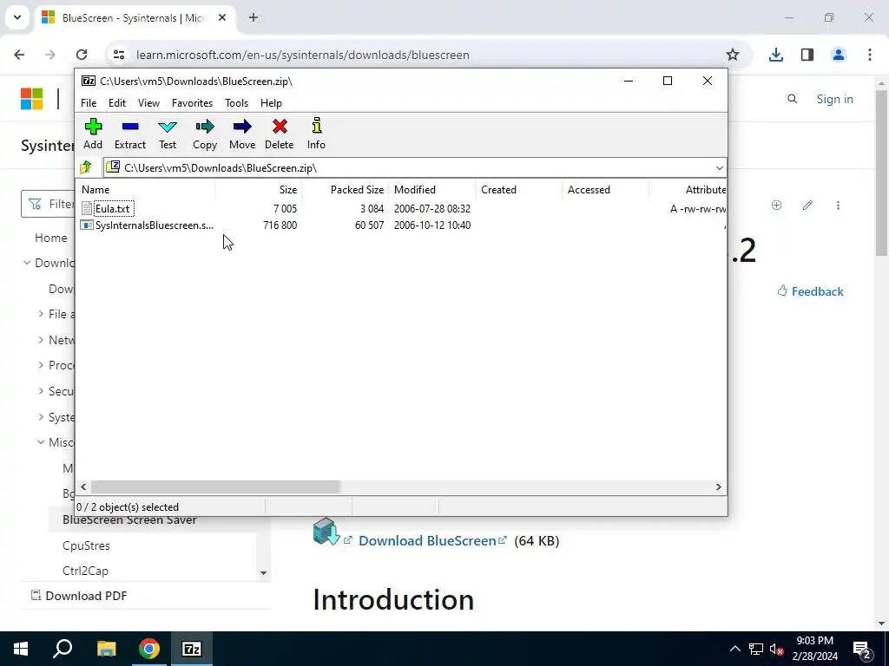This screenshot has height=666, width=889.
Task: Open Chrome's tab search dropdown
Action: click(17, 17)
